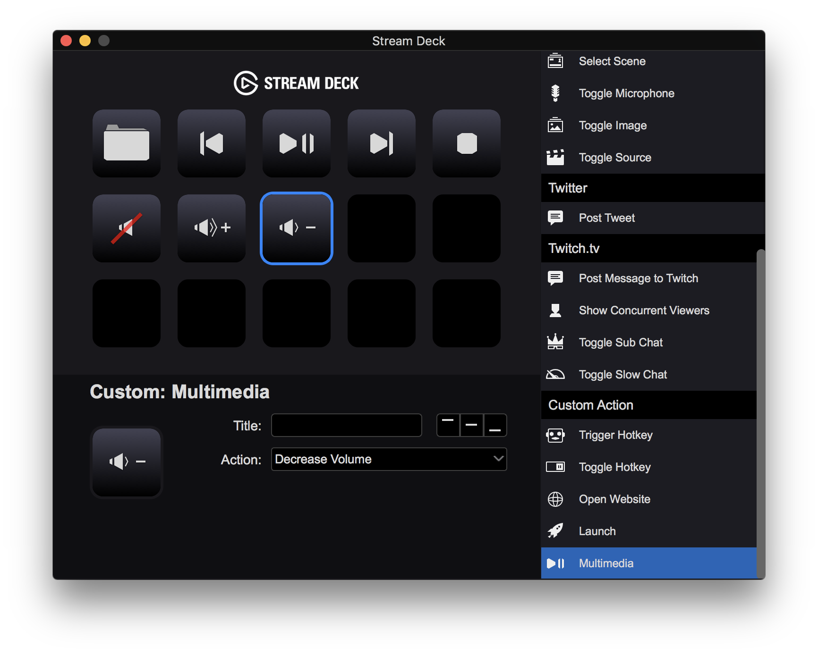
Task: Click the Toggle Sub Chat crown icon
Action: tap(555, 342)
